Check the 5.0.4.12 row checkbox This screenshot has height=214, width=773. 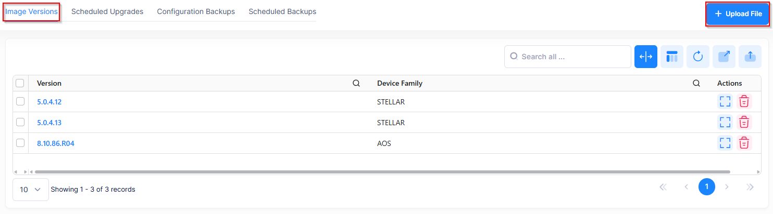20,102
